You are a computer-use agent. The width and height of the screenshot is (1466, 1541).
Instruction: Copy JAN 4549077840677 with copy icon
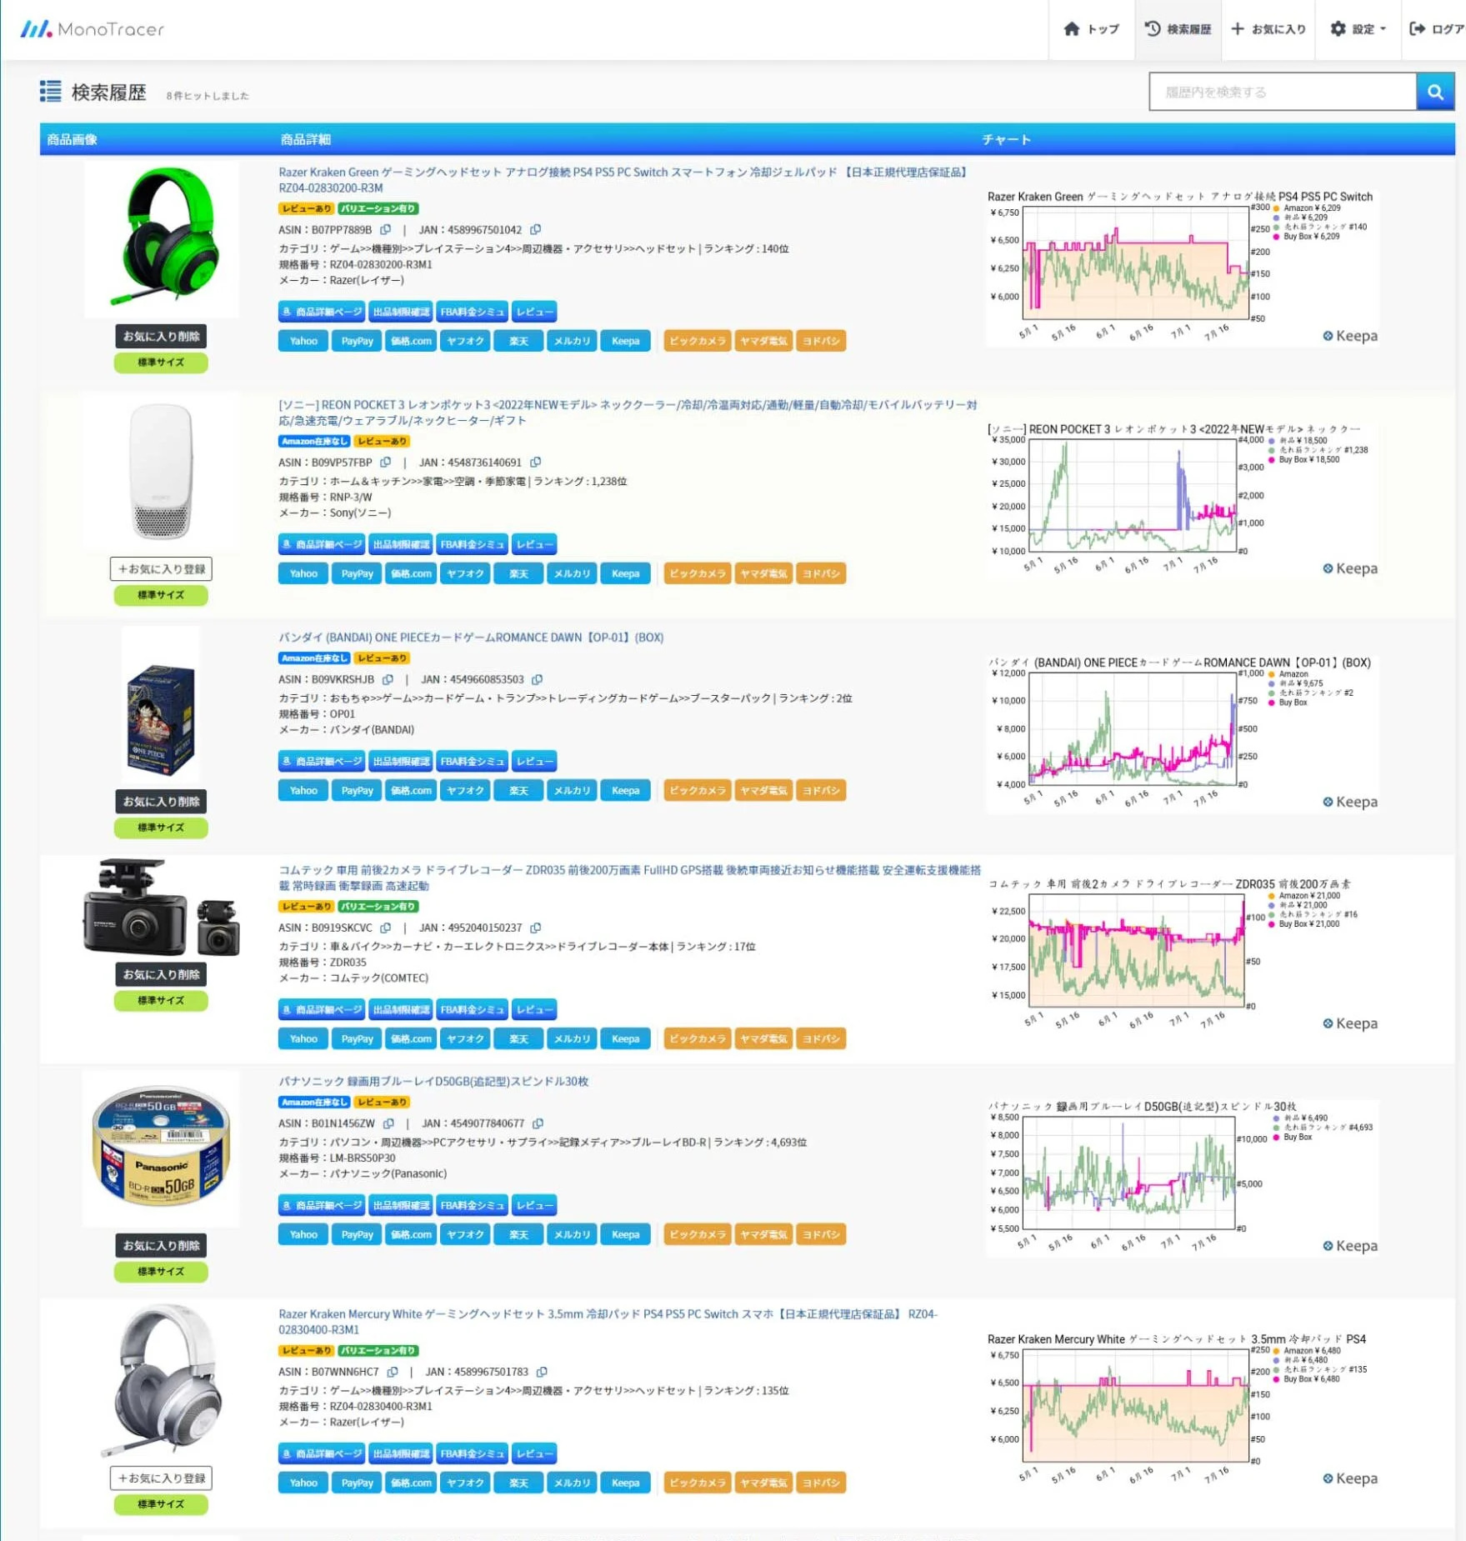538,1123
